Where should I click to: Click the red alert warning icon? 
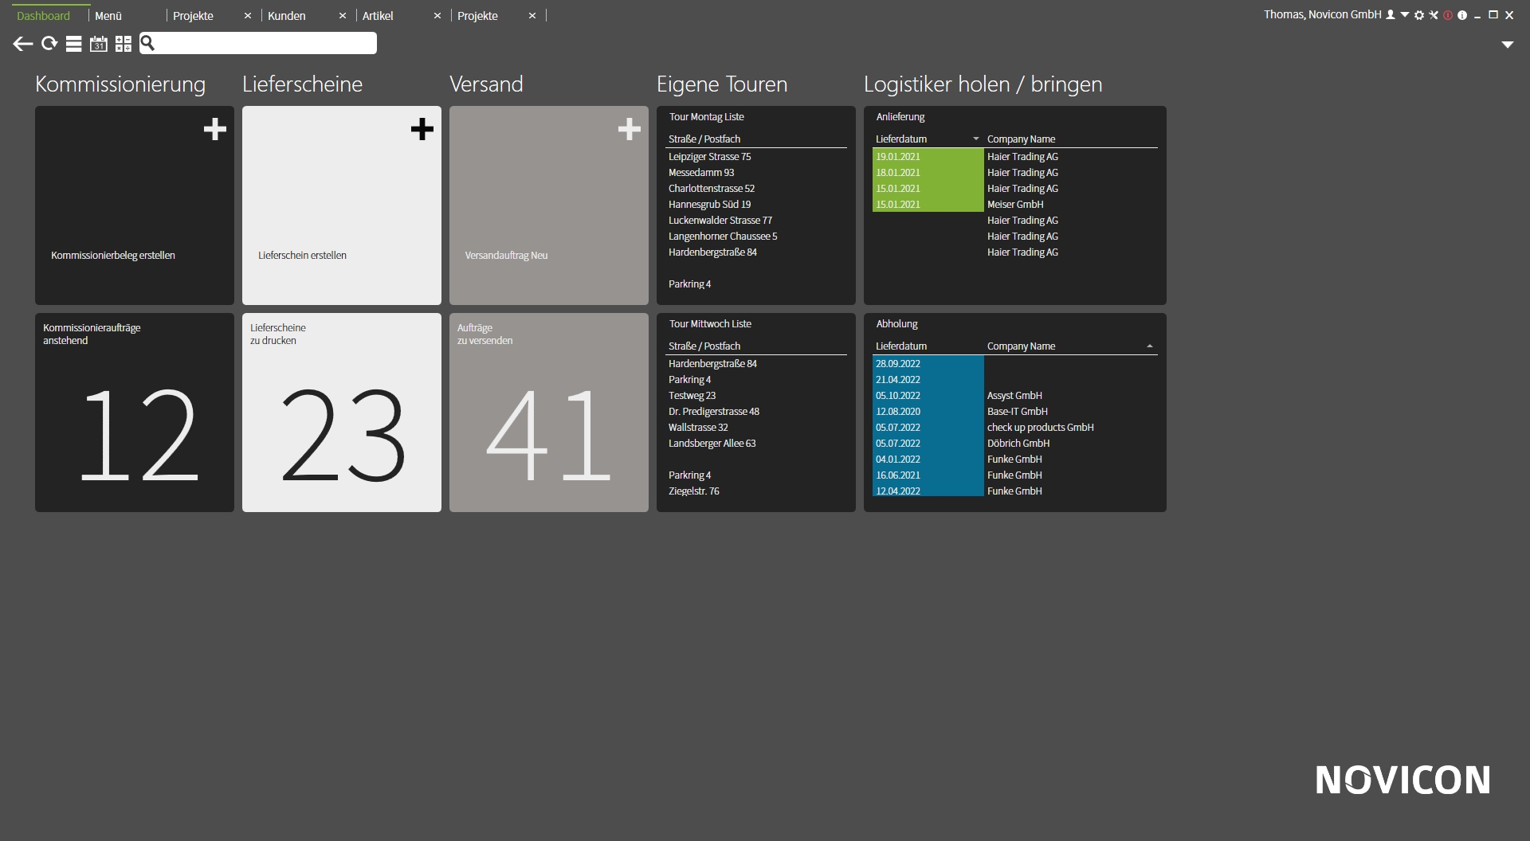click(1448, 15)
